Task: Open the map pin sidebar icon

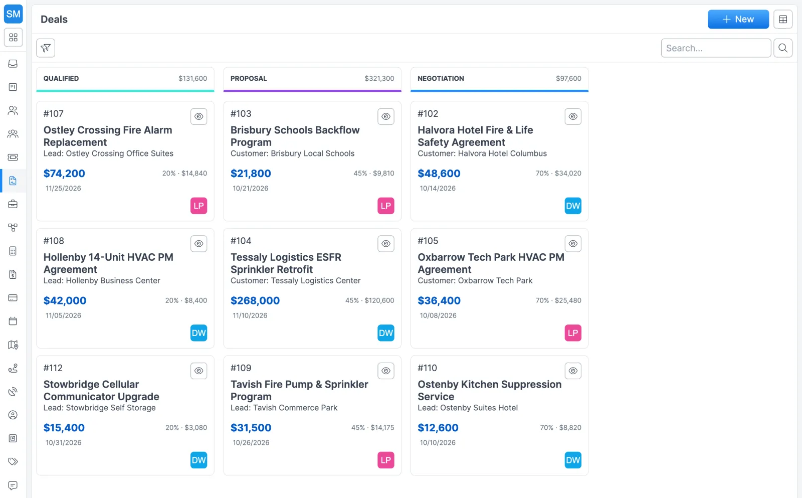Action: click(13, 345)
